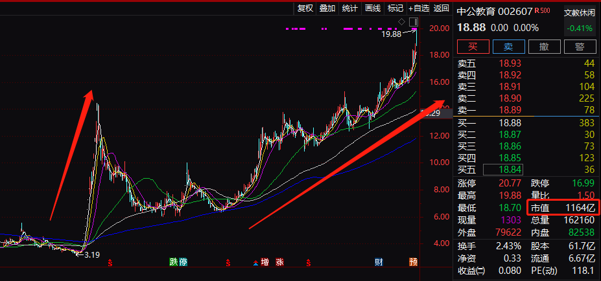The width and height of the screenshot is (601, 281).
Task: Click the teal 停 event marker
Action: point(183,262)
